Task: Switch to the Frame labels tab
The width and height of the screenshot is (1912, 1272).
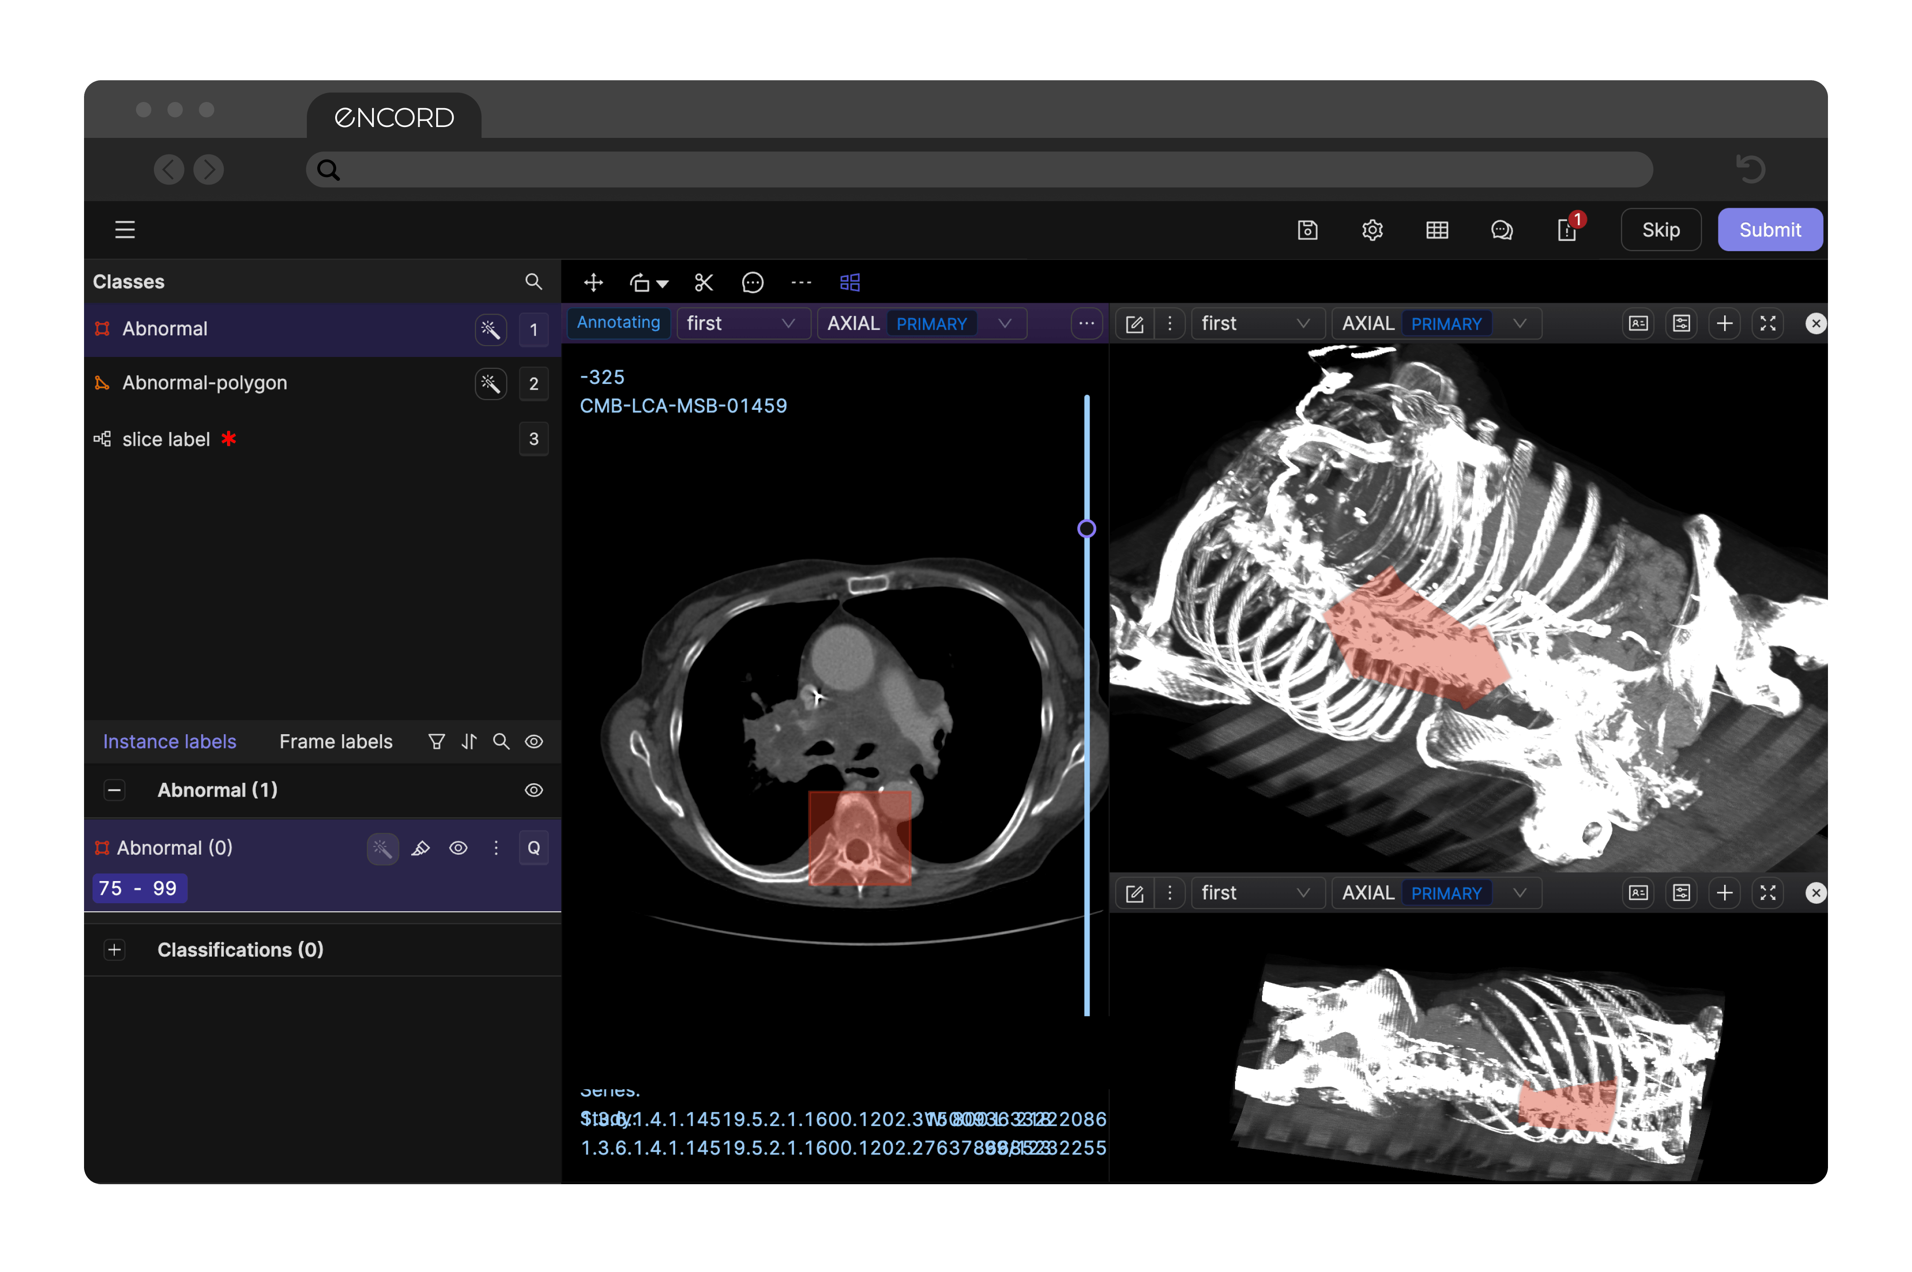Action: point(335,741)
